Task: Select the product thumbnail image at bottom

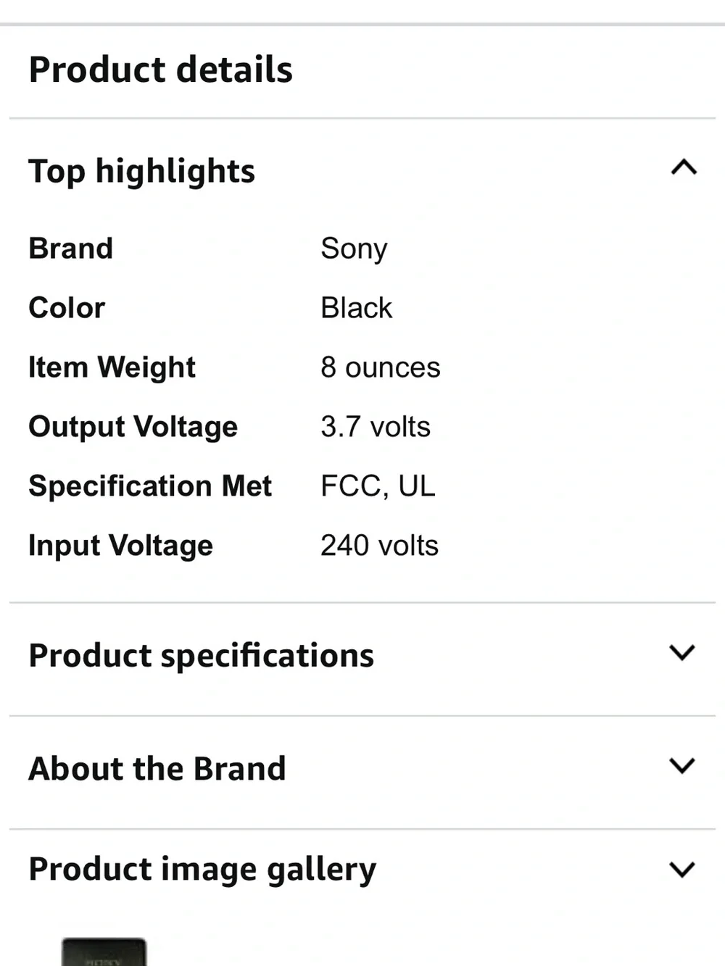Action: (x=104, y=952)
